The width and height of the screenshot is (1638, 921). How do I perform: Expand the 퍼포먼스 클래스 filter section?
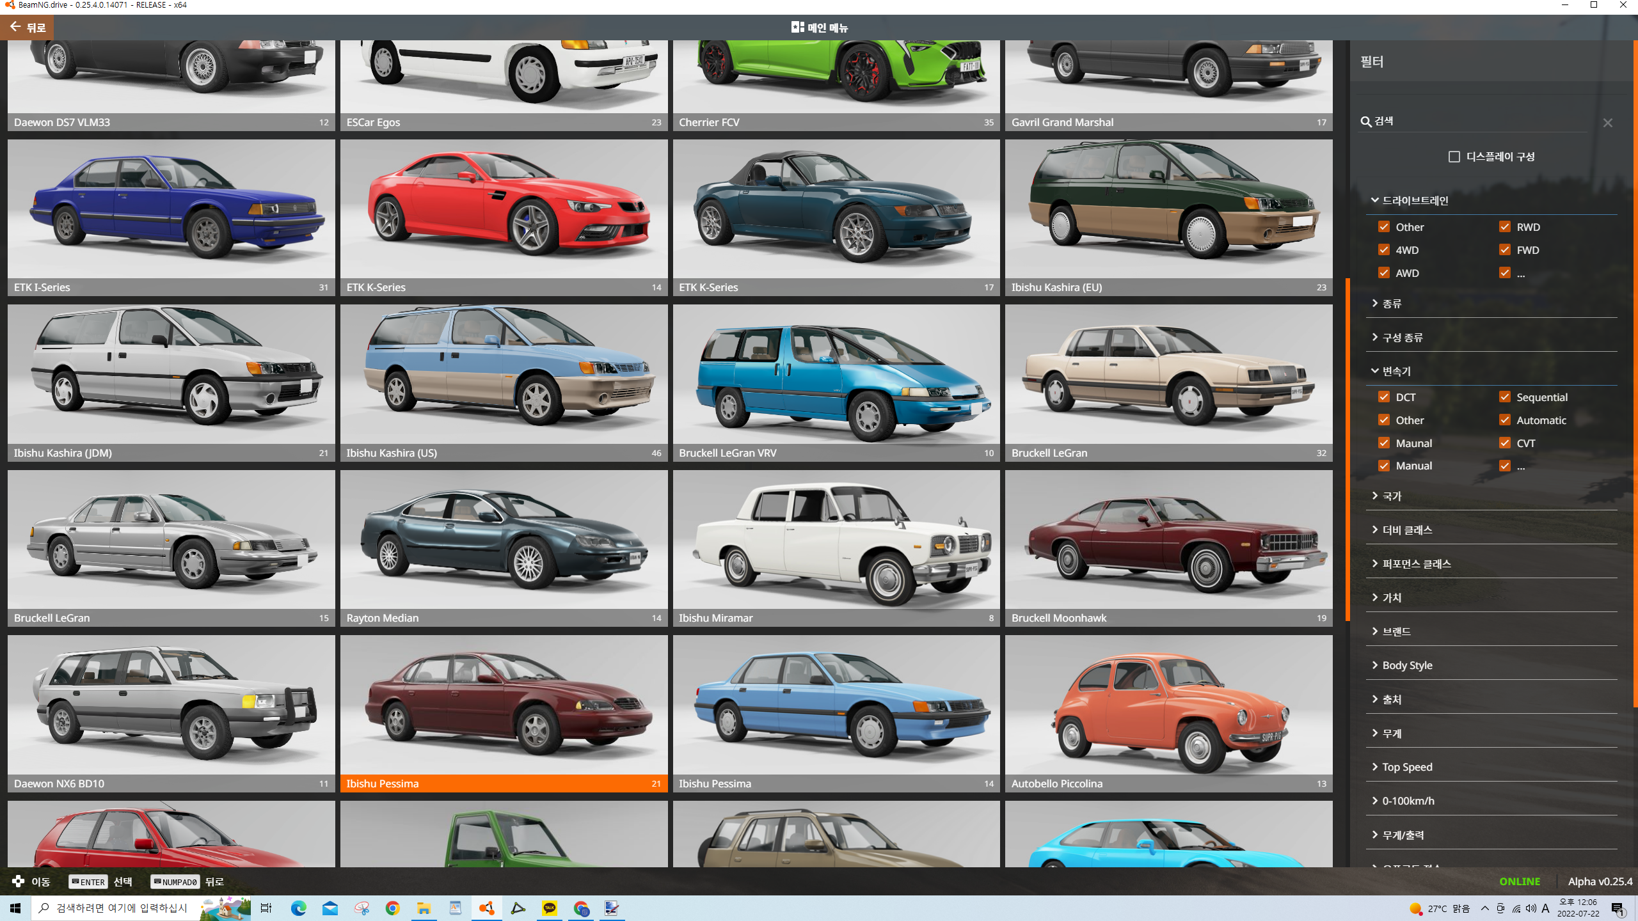click(x=1491, y=563)
